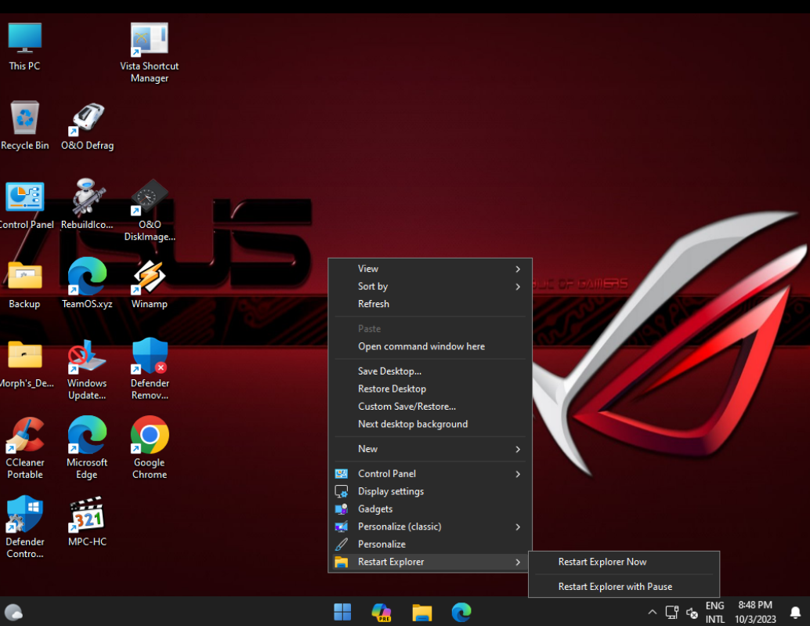Click the network icon in system tray
Image resolution: width=810 pixels, height=626 pixels.
coord(671,613)
